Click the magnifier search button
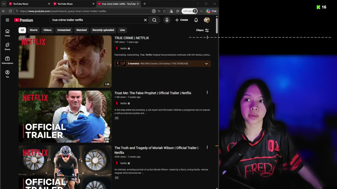Image resolution: width=337 pixels, height=189 pixels. coord(154,20)
